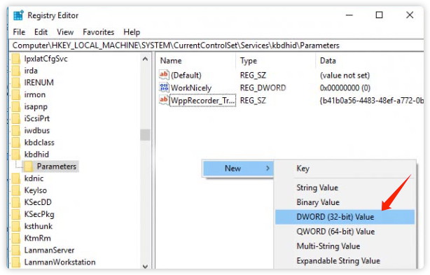The height and width of the screenshot is (275, 430).
Task: Click the DWORD binary icon of WorkNicely
Action: pyautogui.click(x=164, y=87)
